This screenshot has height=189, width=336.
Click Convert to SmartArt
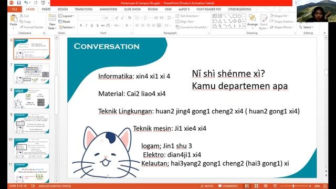tap(192, 27)
